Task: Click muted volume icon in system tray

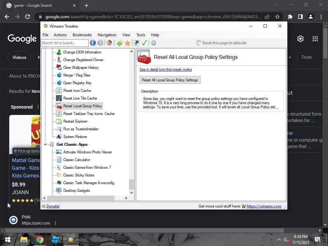Action: click(x=286, y=240)
